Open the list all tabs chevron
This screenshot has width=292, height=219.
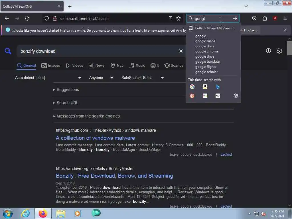[x=246, y=6]
